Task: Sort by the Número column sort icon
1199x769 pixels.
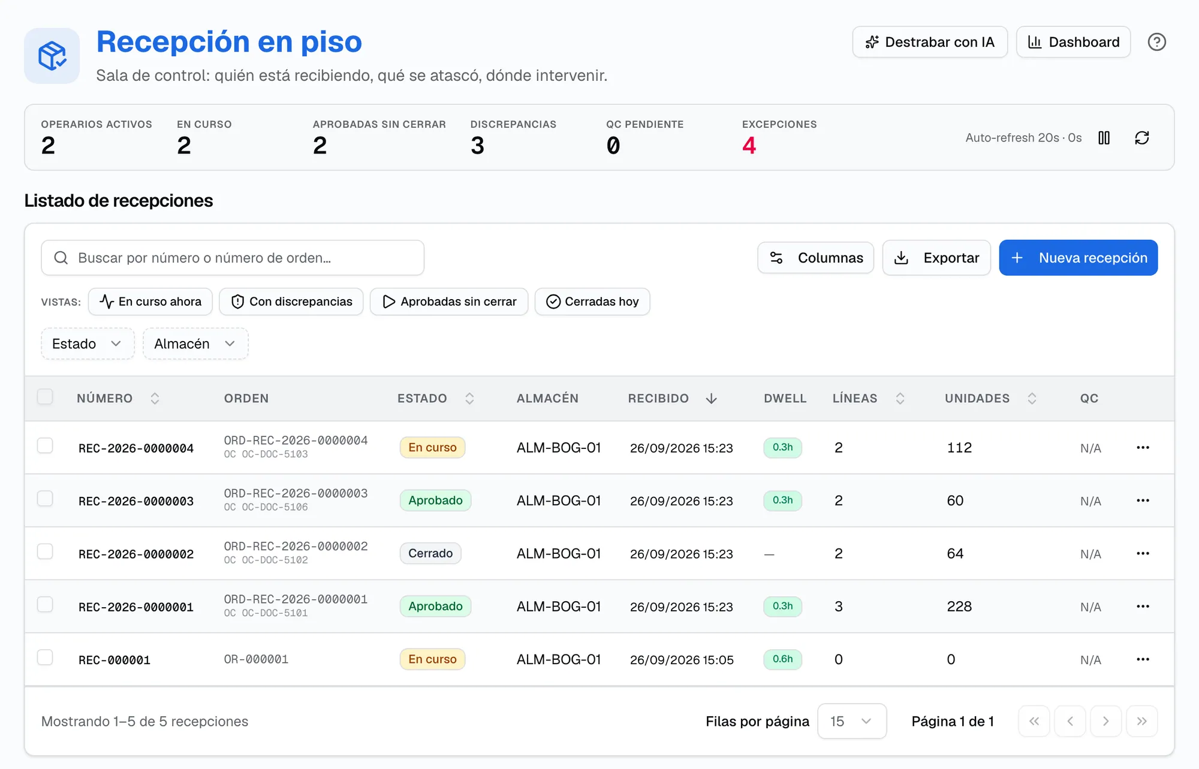Action: tap(155, 399)
